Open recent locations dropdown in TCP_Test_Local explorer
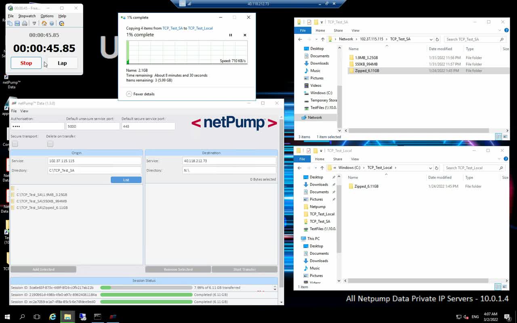 [316, 168]
